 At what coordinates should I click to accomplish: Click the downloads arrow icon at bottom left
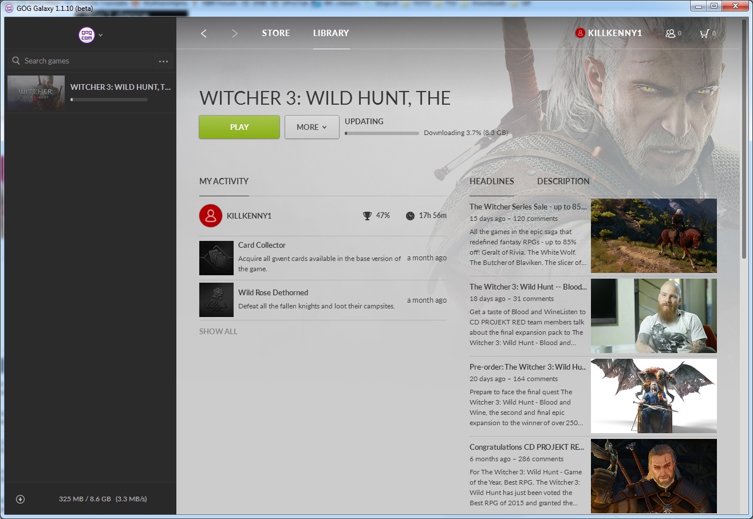[20, 499]
